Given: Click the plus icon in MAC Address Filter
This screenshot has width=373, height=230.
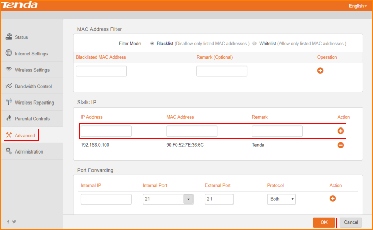Looking at the screenshot, I should pos(320,71).
